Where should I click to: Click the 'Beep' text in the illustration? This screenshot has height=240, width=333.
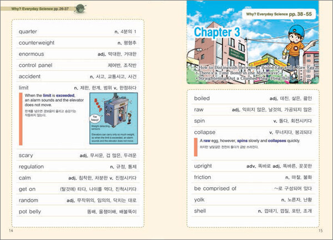tap(98, 105)
